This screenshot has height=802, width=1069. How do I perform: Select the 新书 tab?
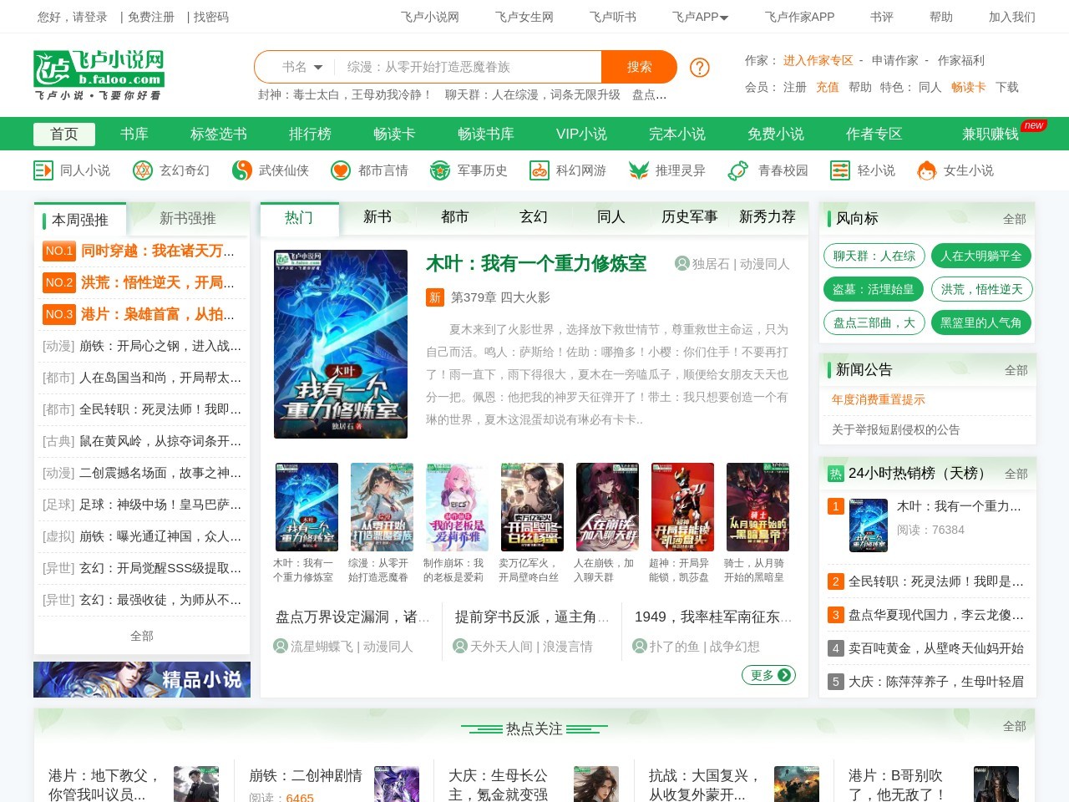pos(377,217)
